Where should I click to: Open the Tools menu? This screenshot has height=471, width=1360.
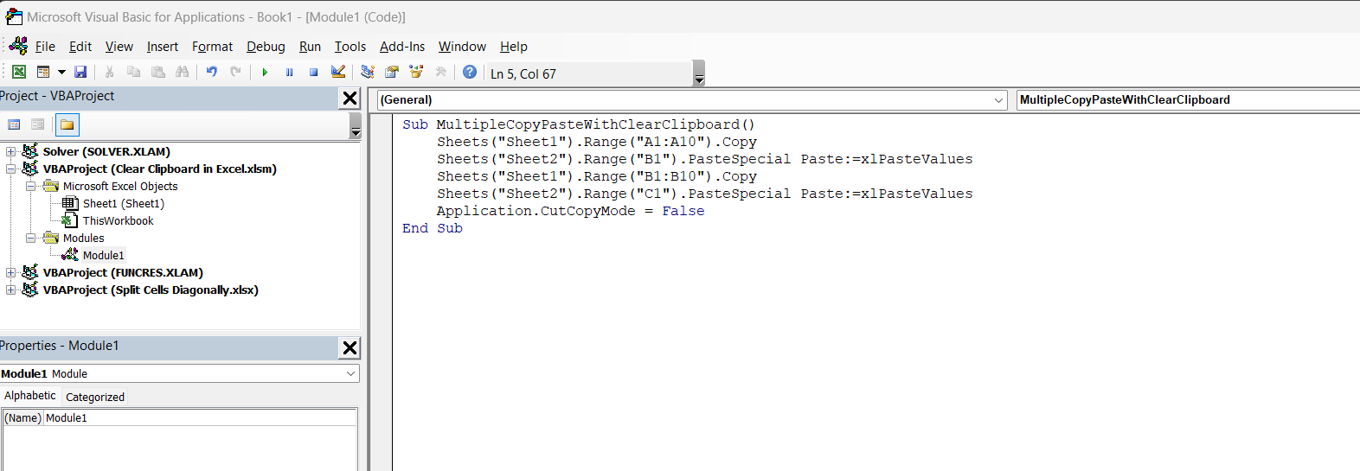[350, 47]
